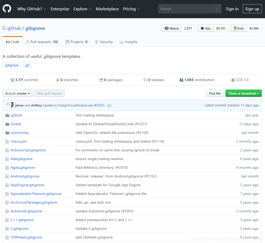Click shiftkey's avatar in the commit bar
The width and height of the screenshot is (265, 243).
pyautogui.click(x=12, y=105)
